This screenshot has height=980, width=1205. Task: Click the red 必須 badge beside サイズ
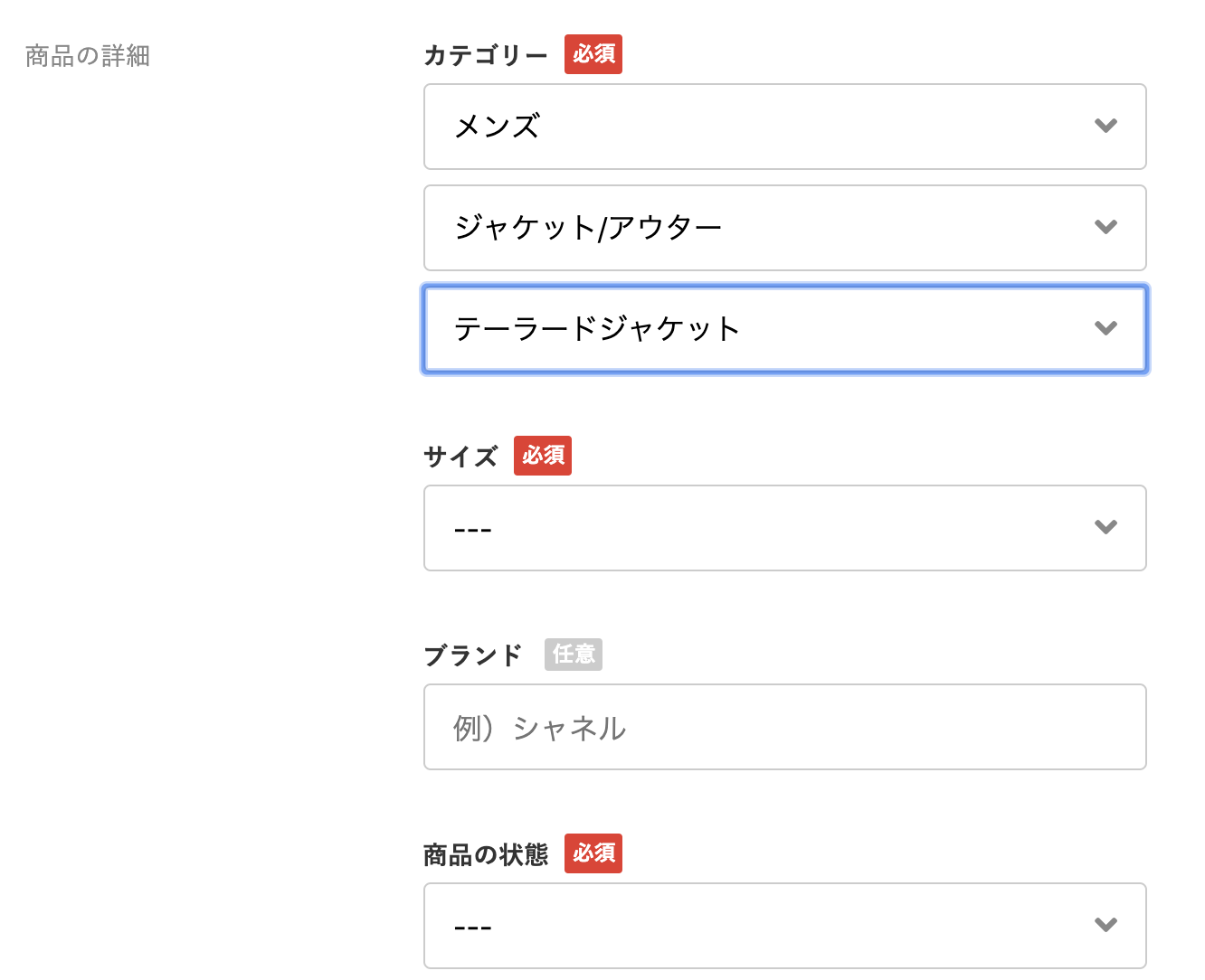[x=543, y=456]
